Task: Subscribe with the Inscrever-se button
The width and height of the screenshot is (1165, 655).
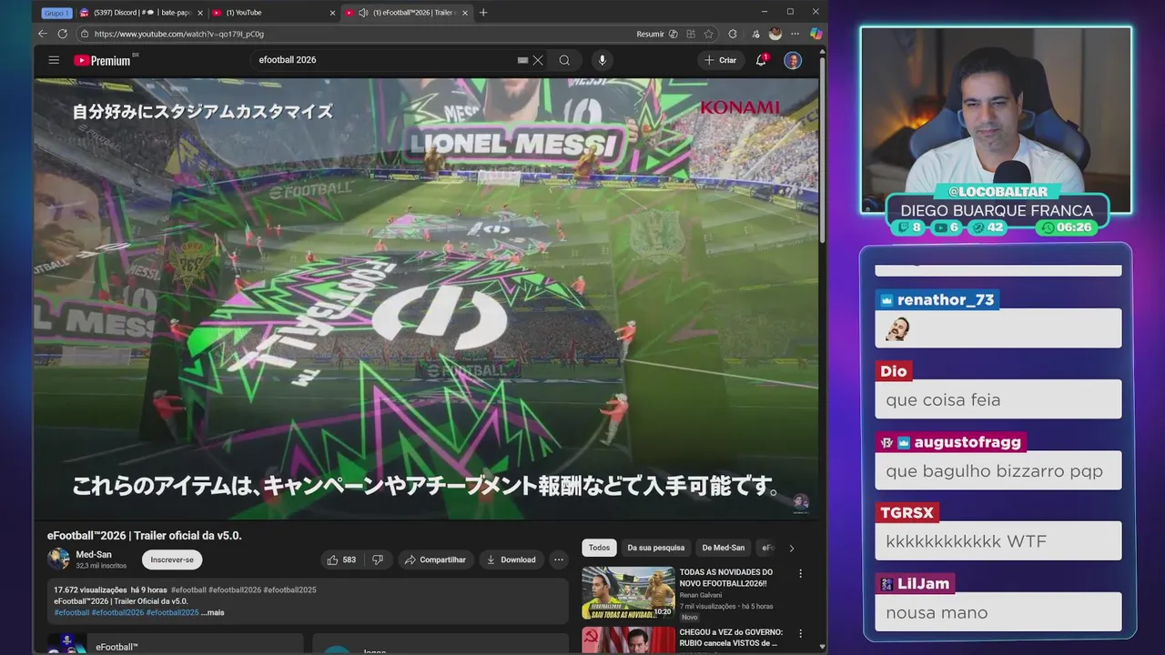Action: (x=172, y=559)
